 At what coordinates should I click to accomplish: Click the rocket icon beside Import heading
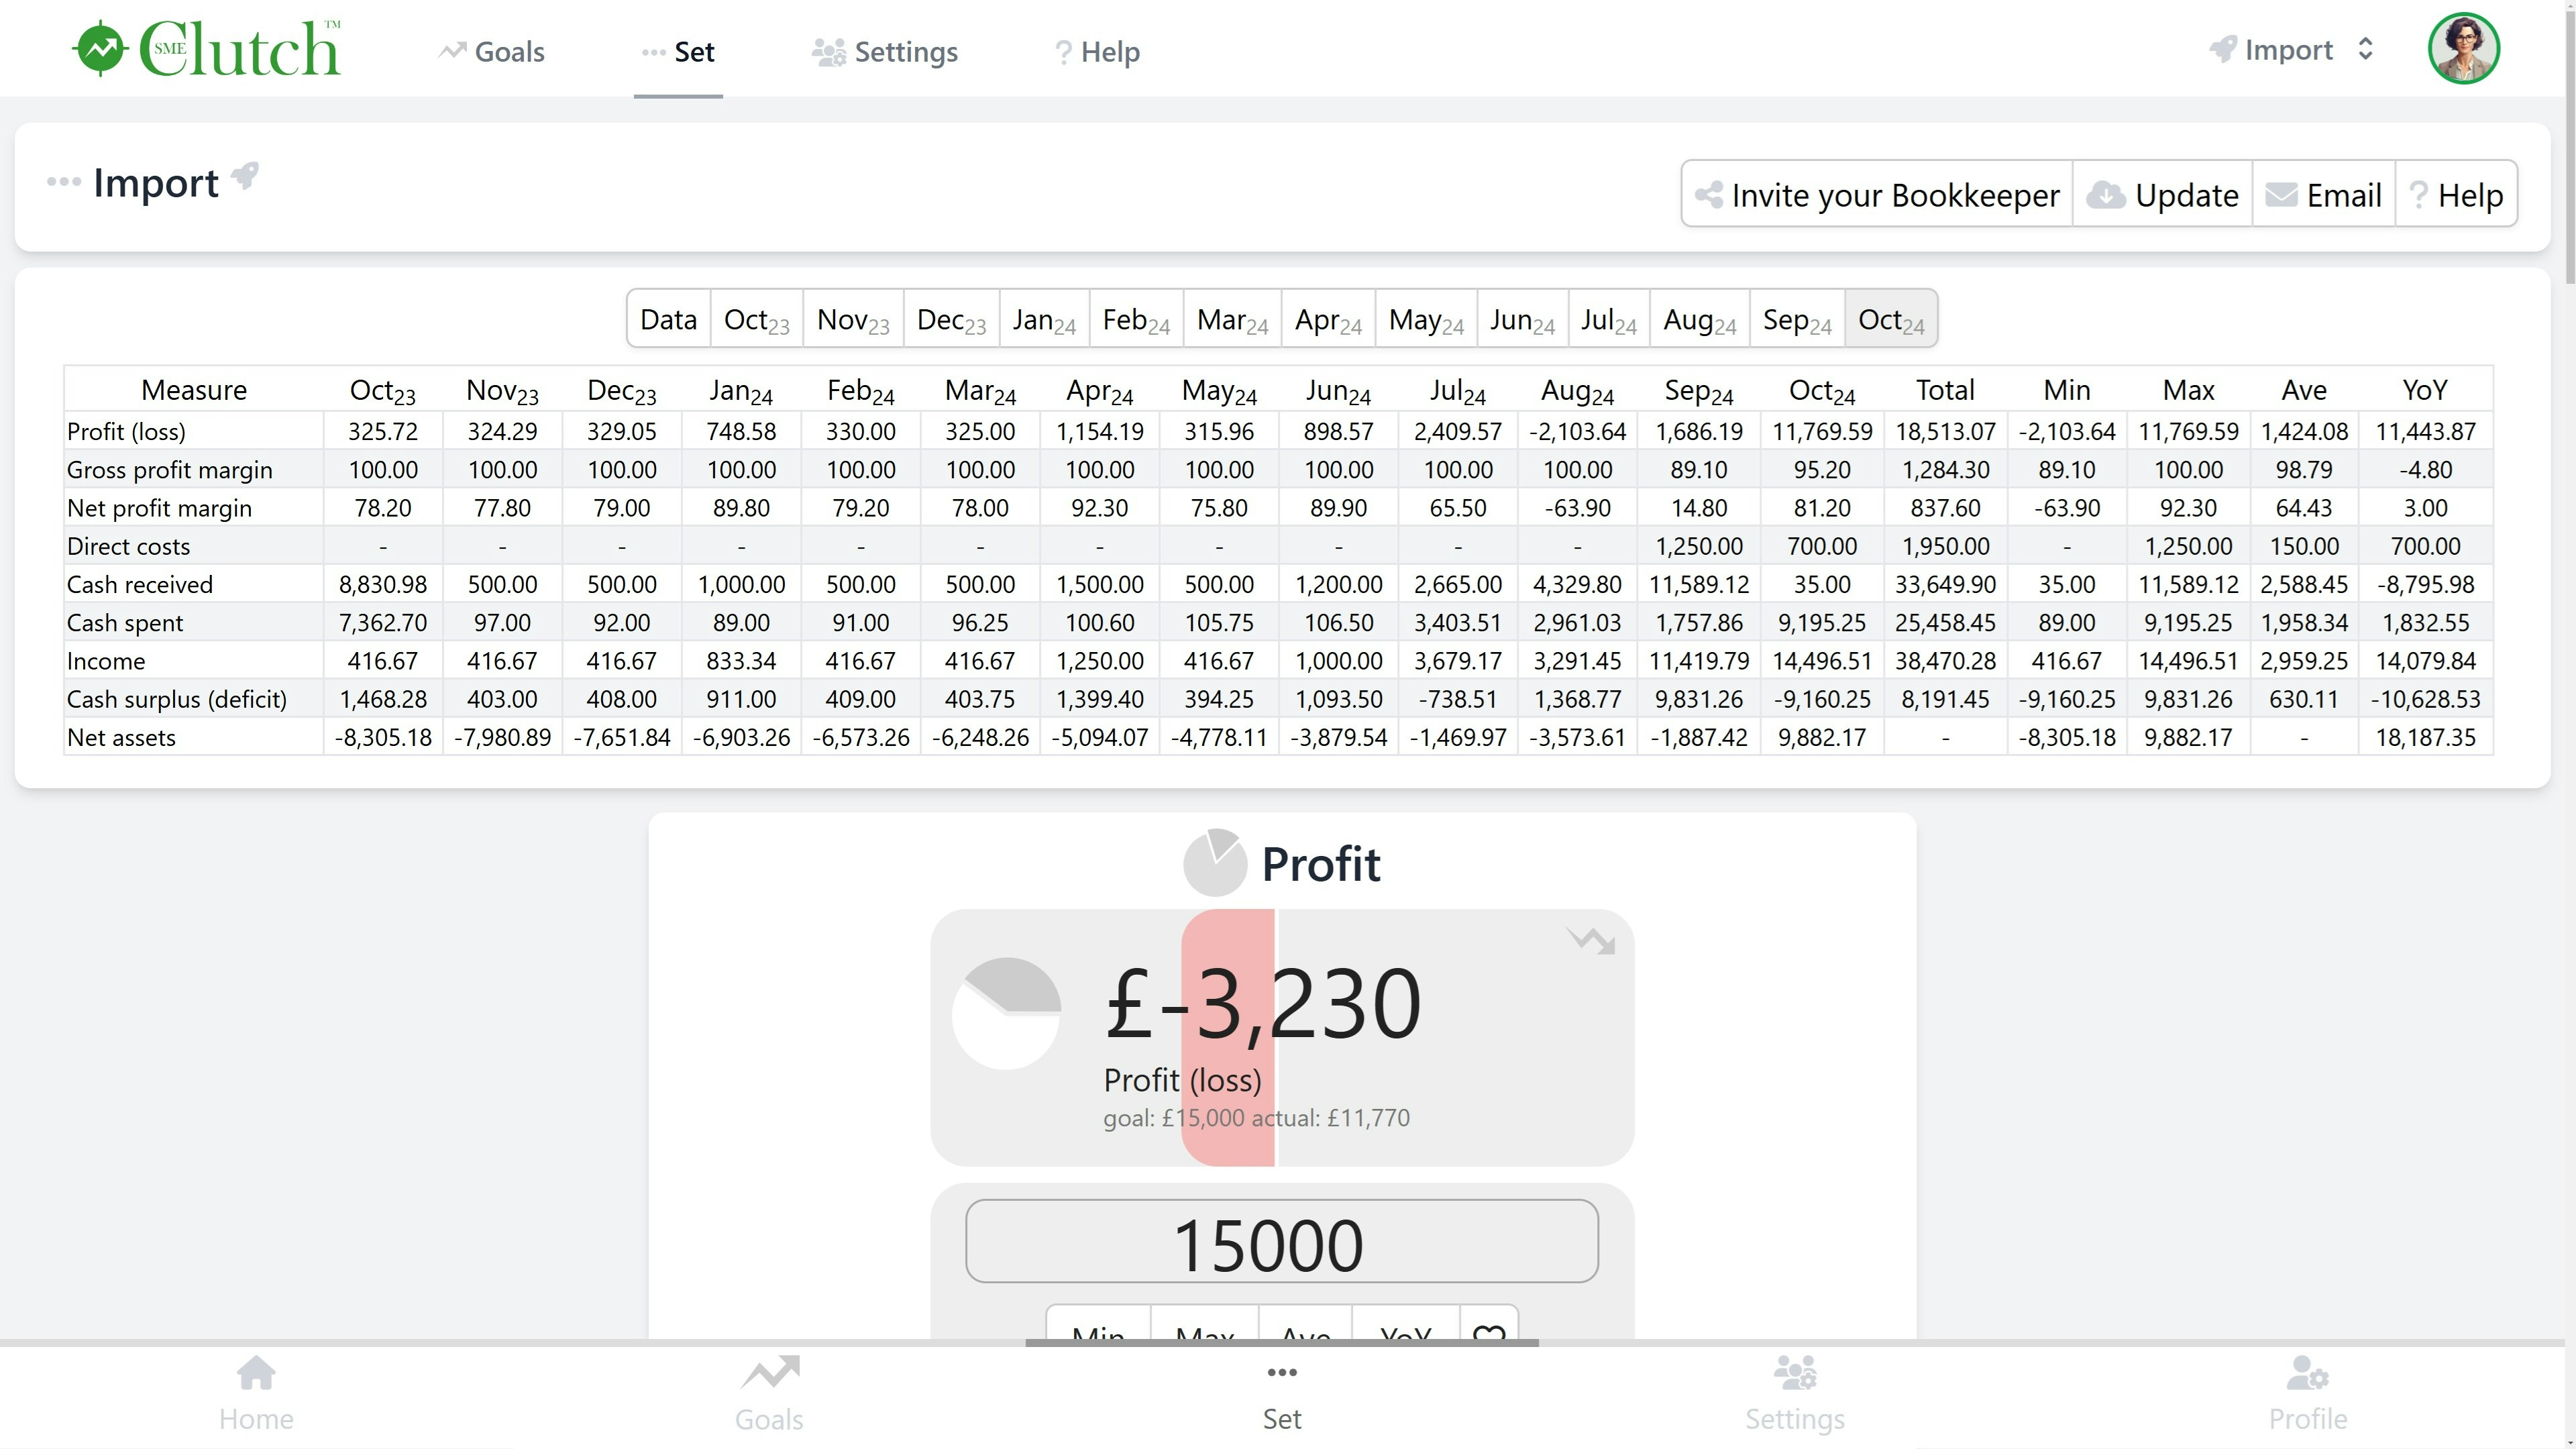(245, 176)
